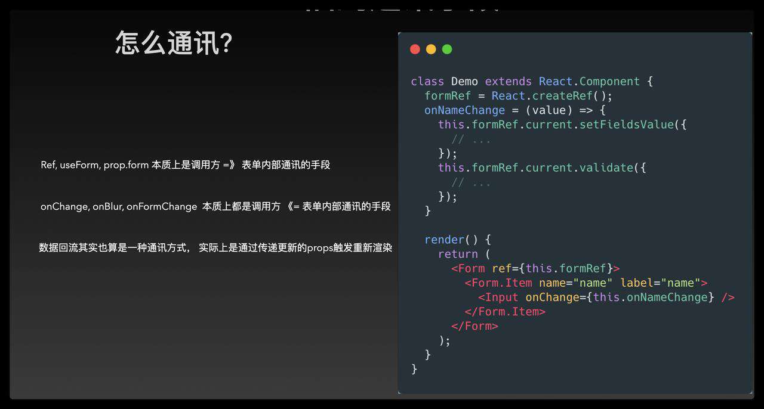Click the <Form ref={this.formRef}> line
Image resolution: width=764 pixels, height=409 pixels.
535,268
